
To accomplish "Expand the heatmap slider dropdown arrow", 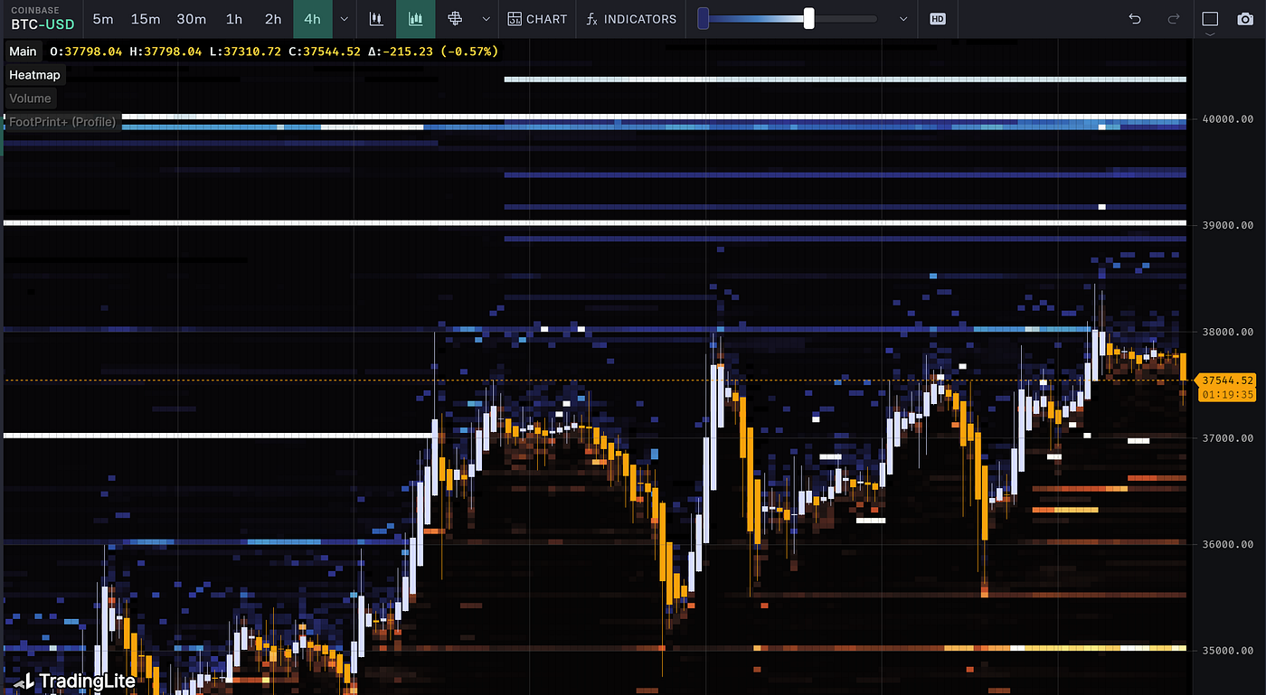I will 903,18.
